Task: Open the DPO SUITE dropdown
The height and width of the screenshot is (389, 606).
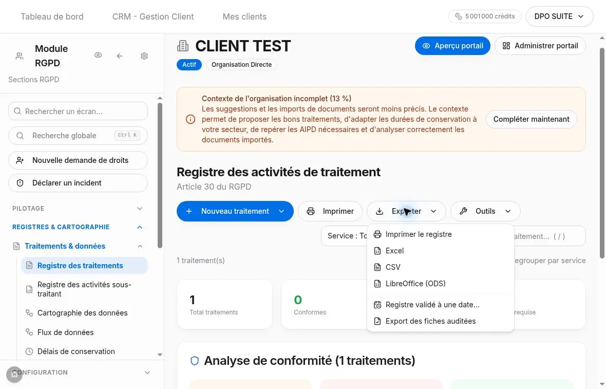Action: click(x=559, y=16)
